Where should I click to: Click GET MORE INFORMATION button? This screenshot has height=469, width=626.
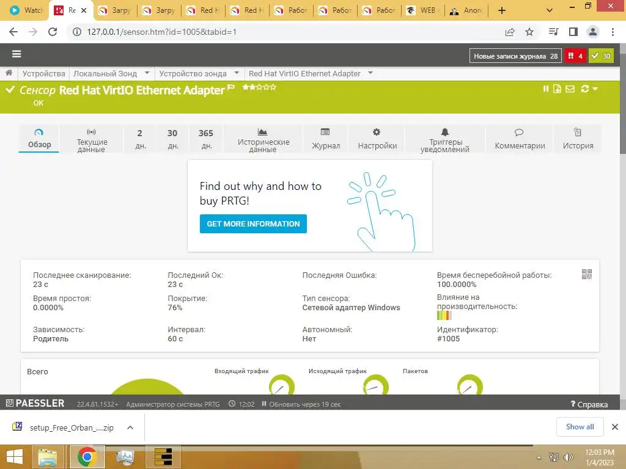click(x=253, y=224)
